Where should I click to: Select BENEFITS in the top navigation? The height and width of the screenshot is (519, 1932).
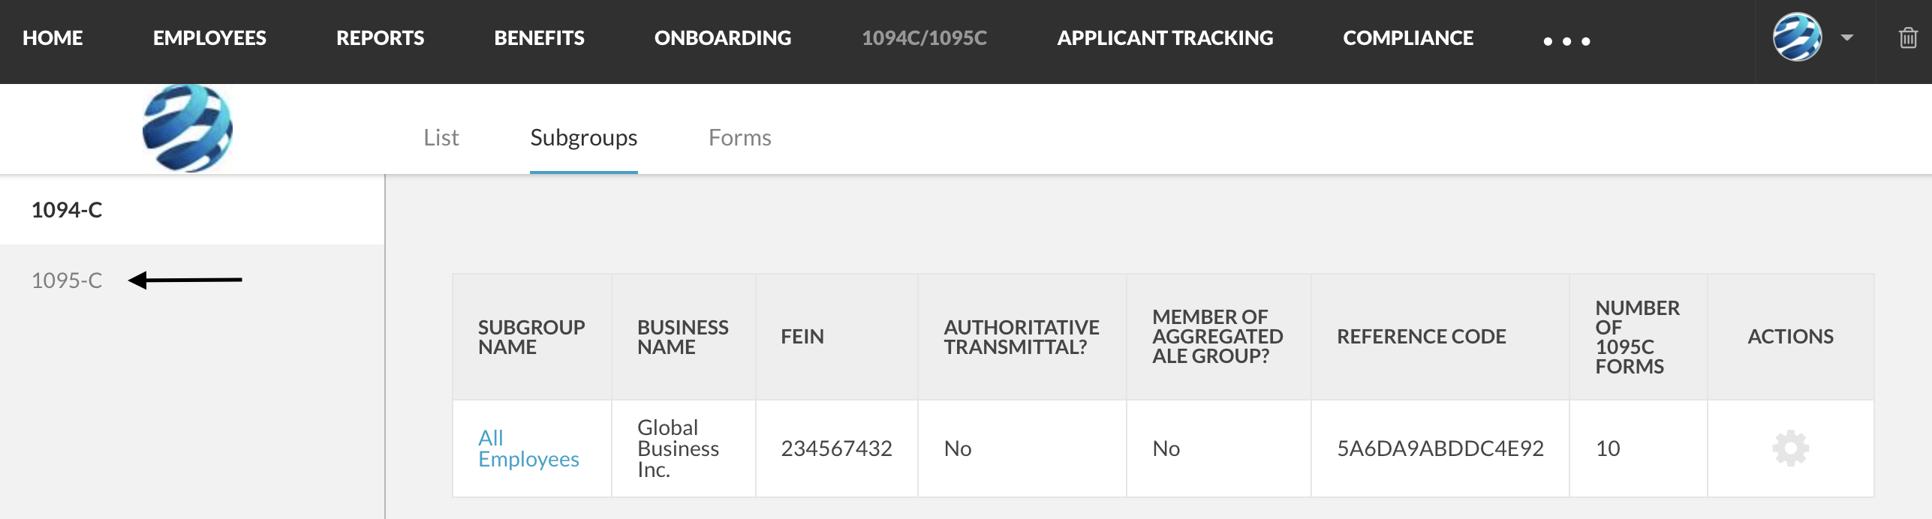pyautogui.click(x=539, y=37)
